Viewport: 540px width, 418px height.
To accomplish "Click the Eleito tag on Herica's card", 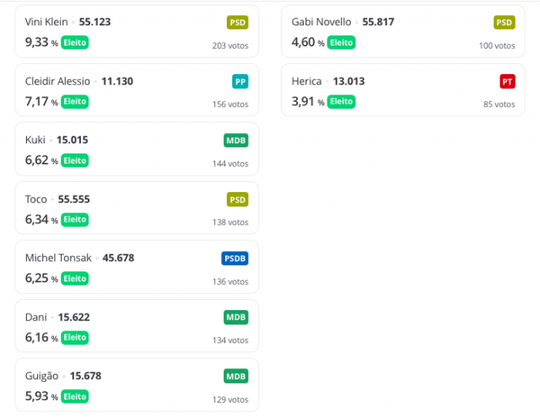I will click(x=341, y=101).
